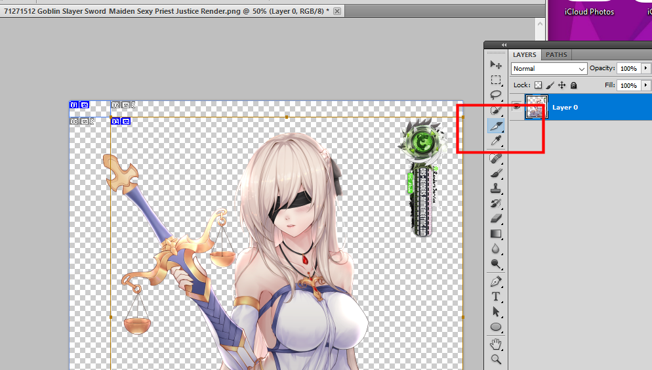Close the Goblin Slayer document tab
The height and width of the screenshot is (370, 652).
click(337, 12)
